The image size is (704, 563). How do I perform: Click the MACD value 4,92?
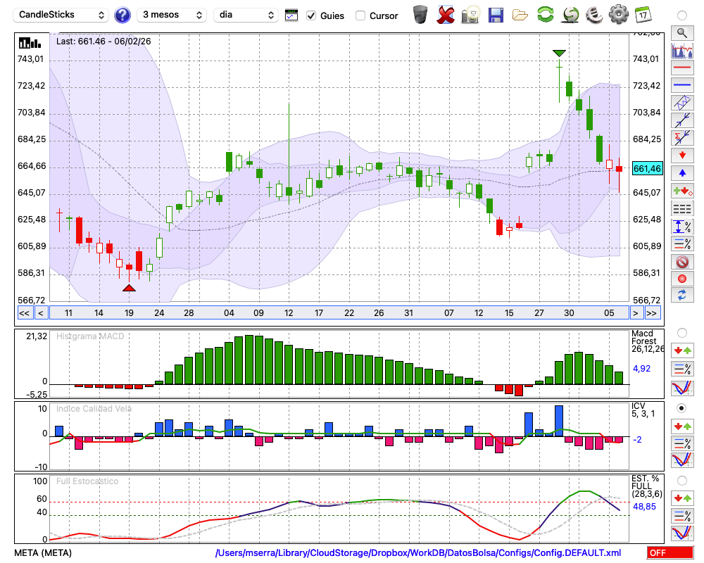pyautogui.click(x=641, y=369)
